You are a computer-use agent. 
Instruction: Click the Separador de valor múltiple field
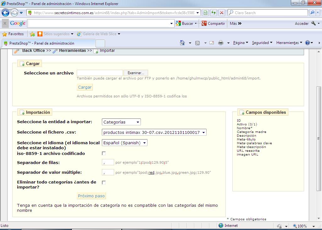coord(108,172)
